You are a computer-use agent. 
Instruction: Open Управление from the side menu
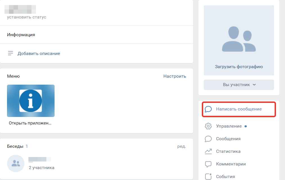pyautogui.click(x=229, y=126)
